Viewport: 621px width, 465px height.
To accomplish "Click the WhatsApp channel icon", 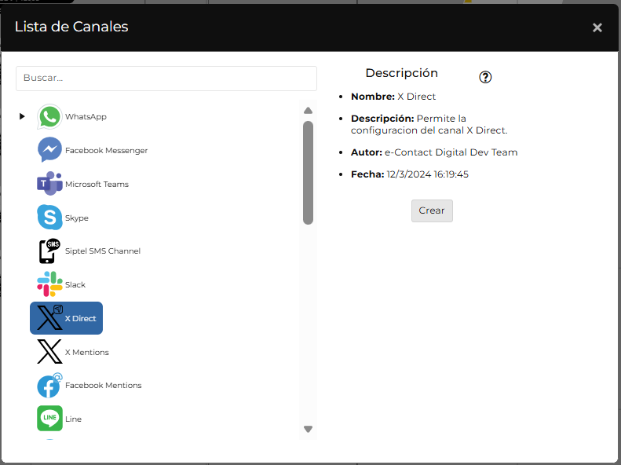I will click(49, 117).
